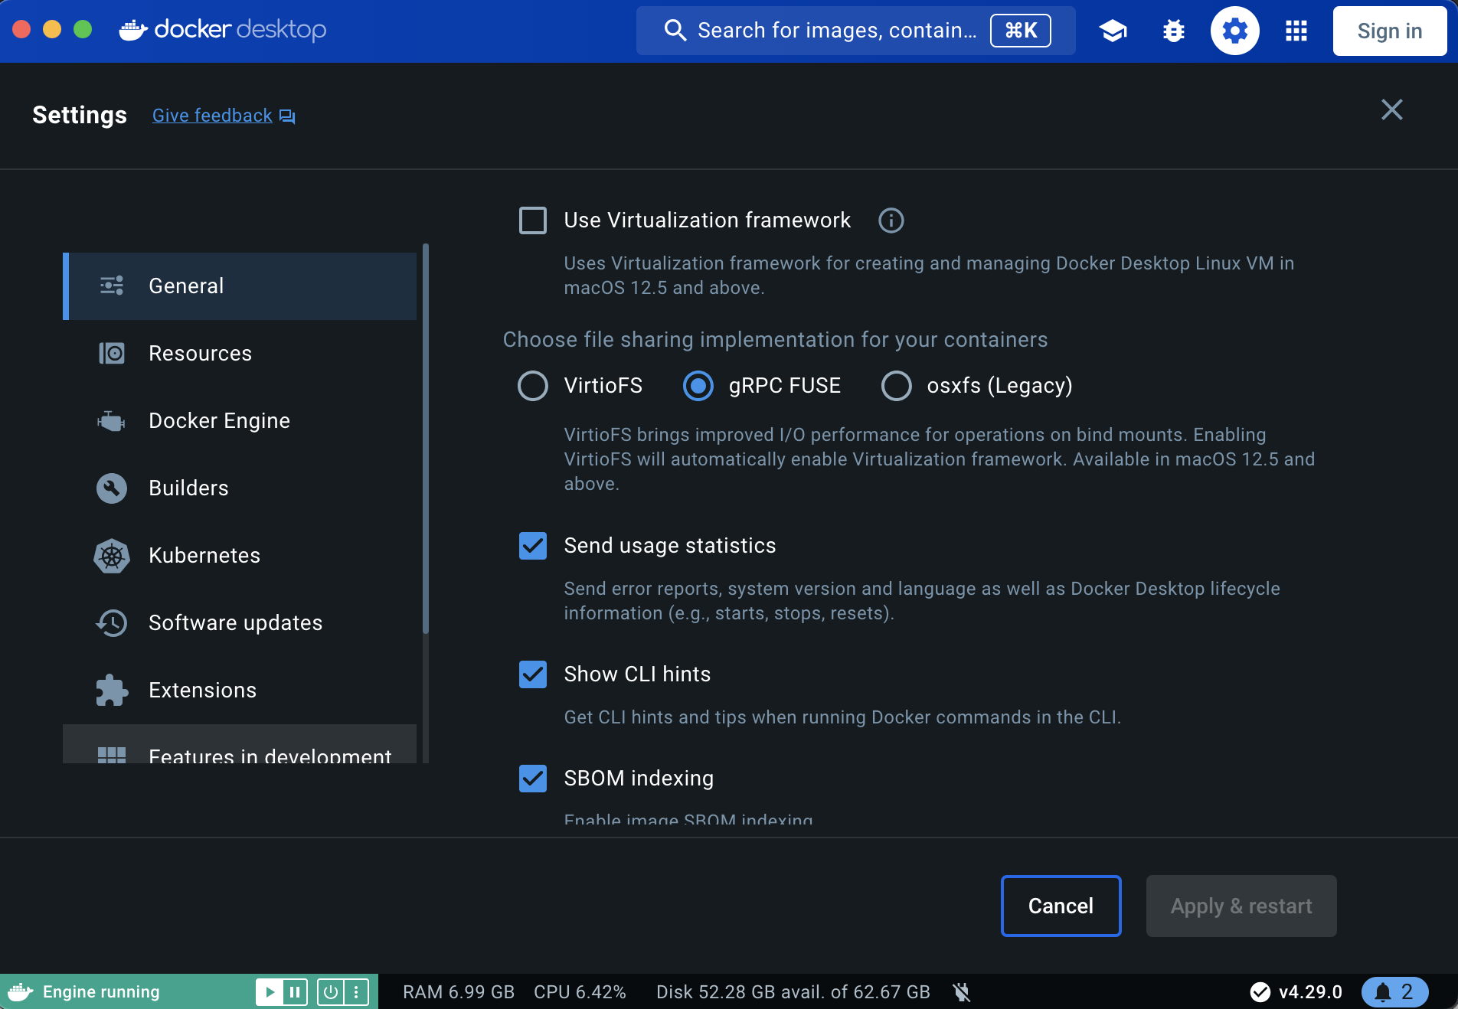Click the engine power quit icon

click(x=330, y=992)
